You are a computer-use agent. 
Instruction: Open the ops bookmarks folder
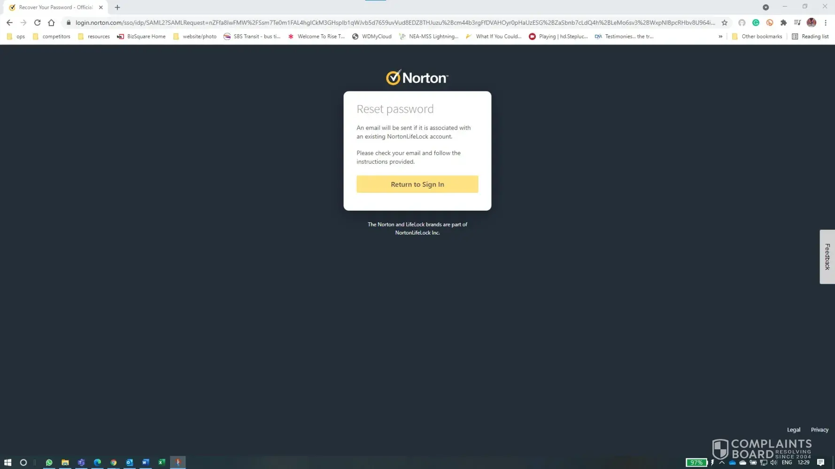(16, 36)
